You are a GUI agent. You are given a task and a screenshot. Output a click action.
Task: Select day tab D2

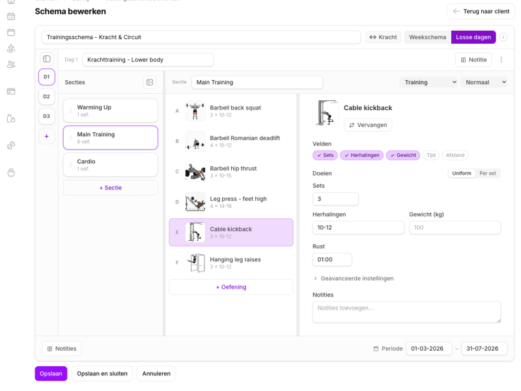pos(47,96)
